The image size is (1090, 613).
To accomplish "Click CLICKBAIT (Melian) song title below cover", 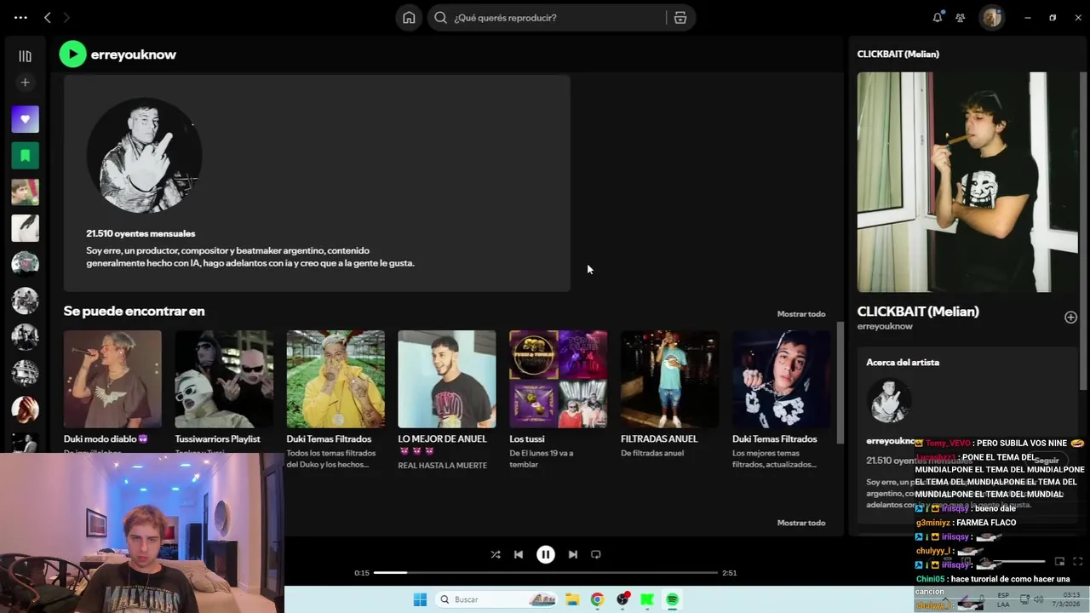I will (918, 312).
